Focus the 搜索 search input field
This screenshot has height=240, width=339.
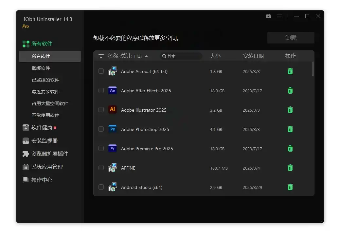[181, 56]
